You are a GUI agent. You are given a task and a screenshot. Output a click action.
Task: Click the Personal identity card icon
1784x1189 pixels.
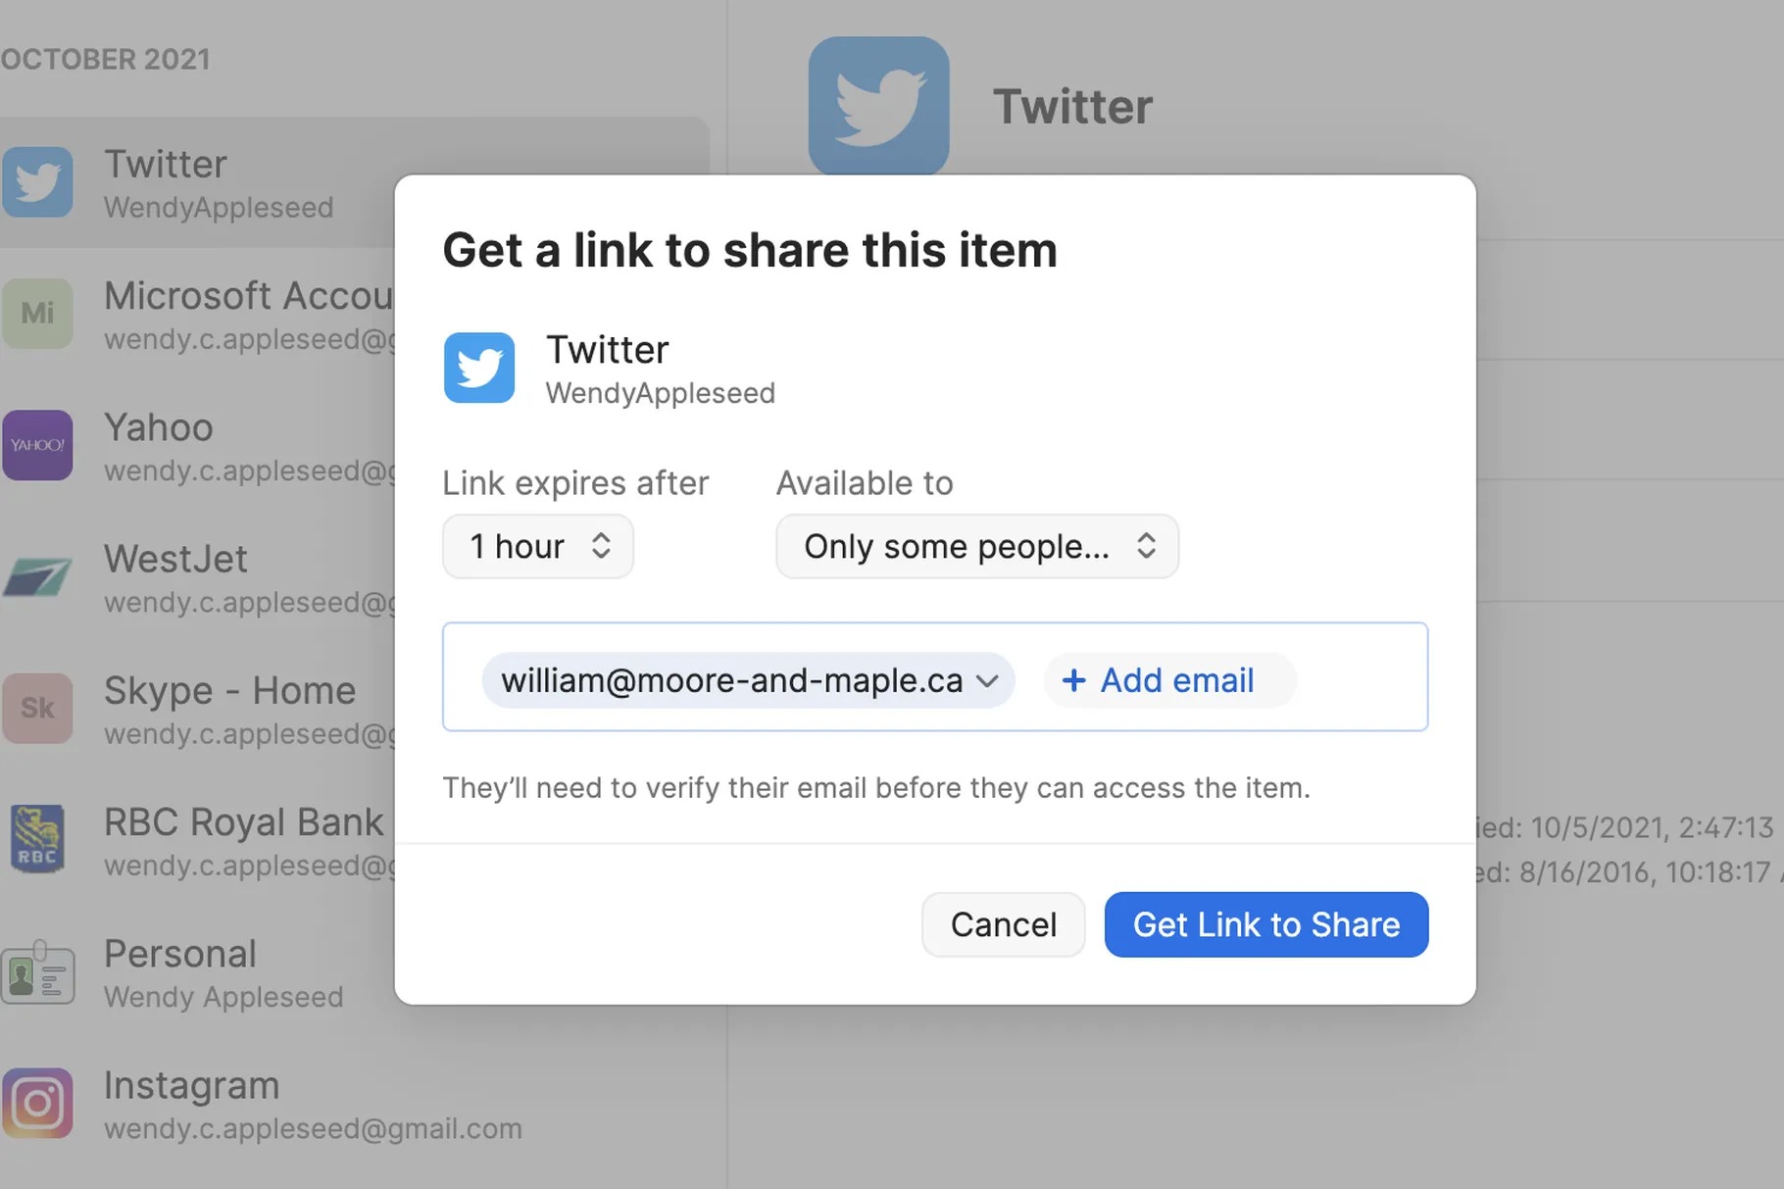pyautogui.click(x=37, y=972)
